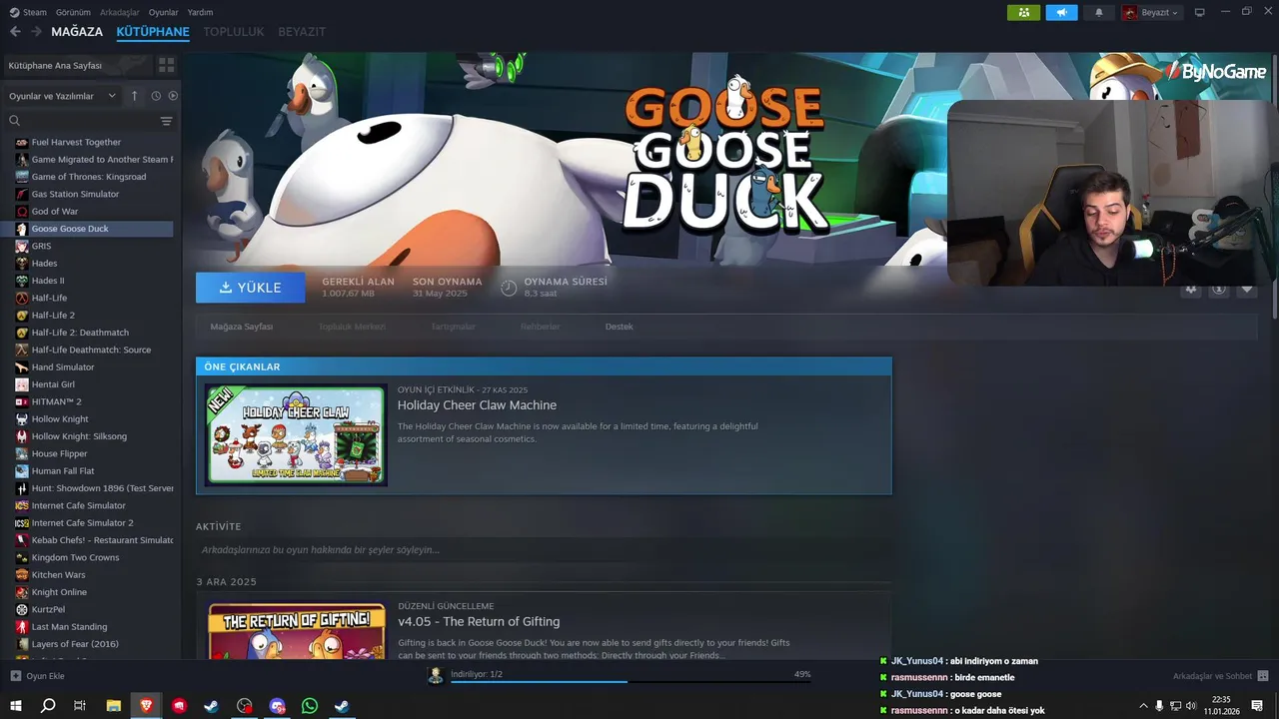Open the Mağaza Sayfası link
The width and height of the screenshot is (1279, 719).
(242, 327)
